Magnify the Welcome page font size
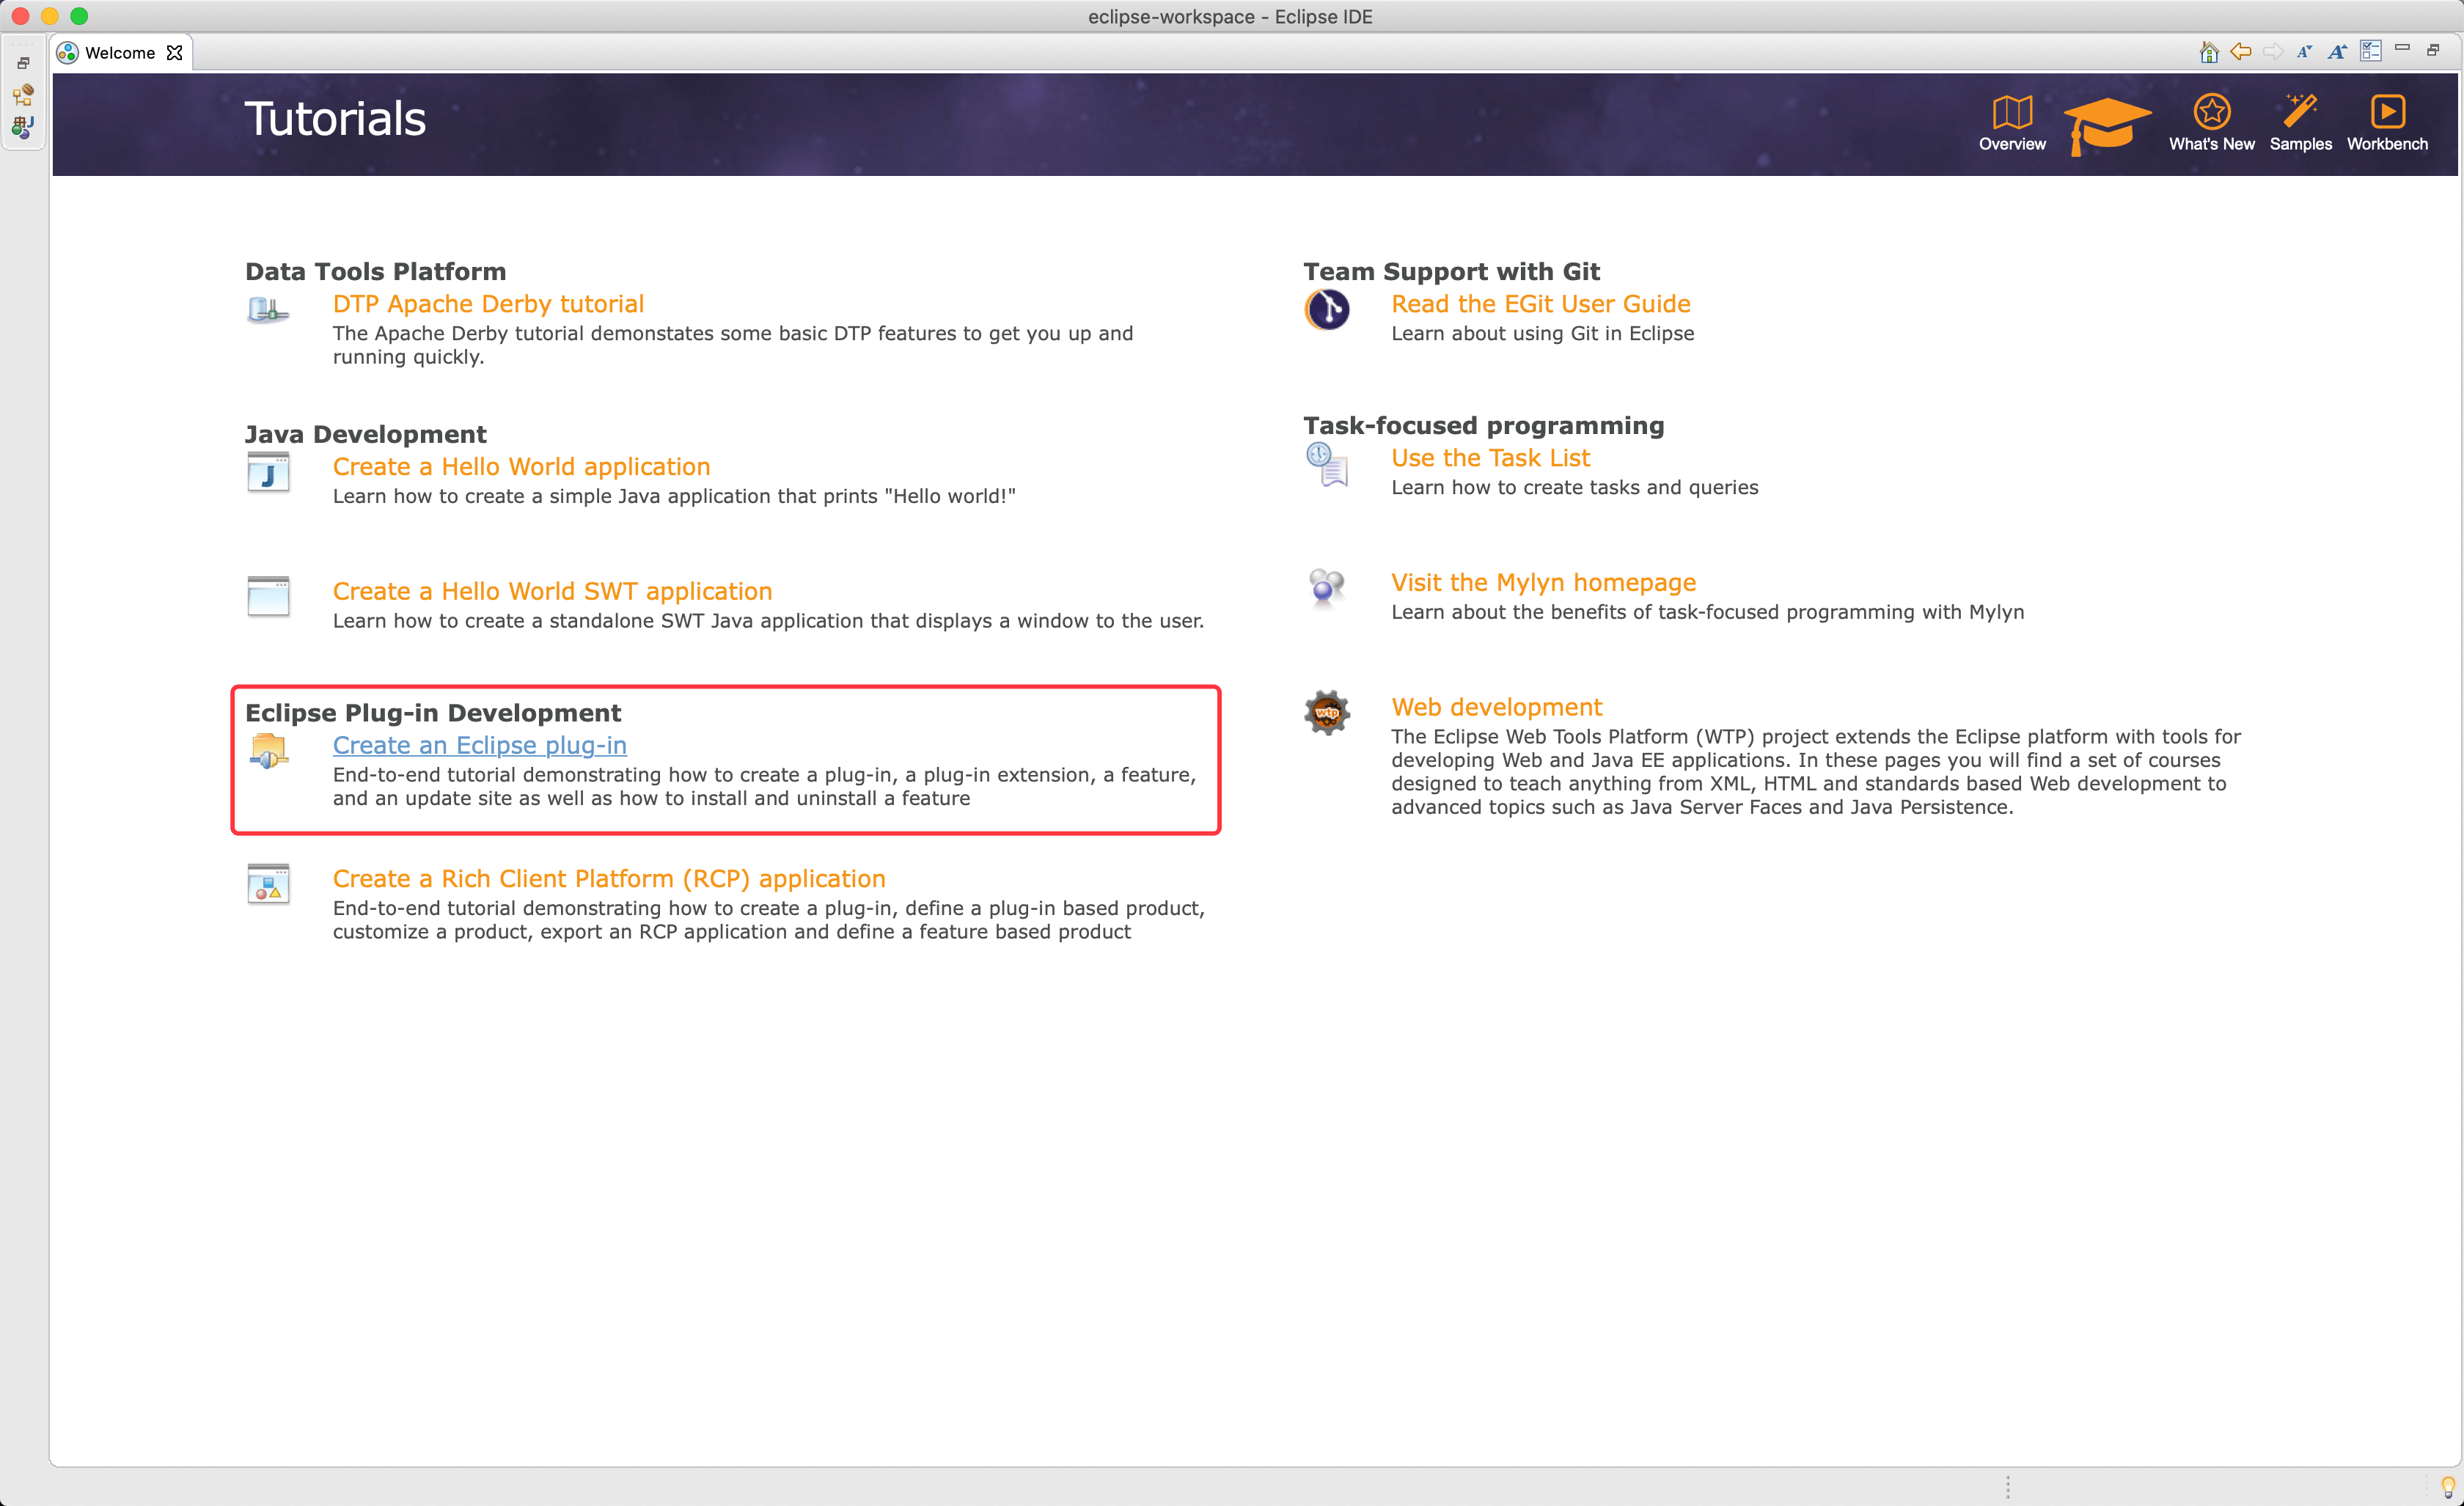This screenshot has width=2464, height=1506. (x=2337, y=52)
